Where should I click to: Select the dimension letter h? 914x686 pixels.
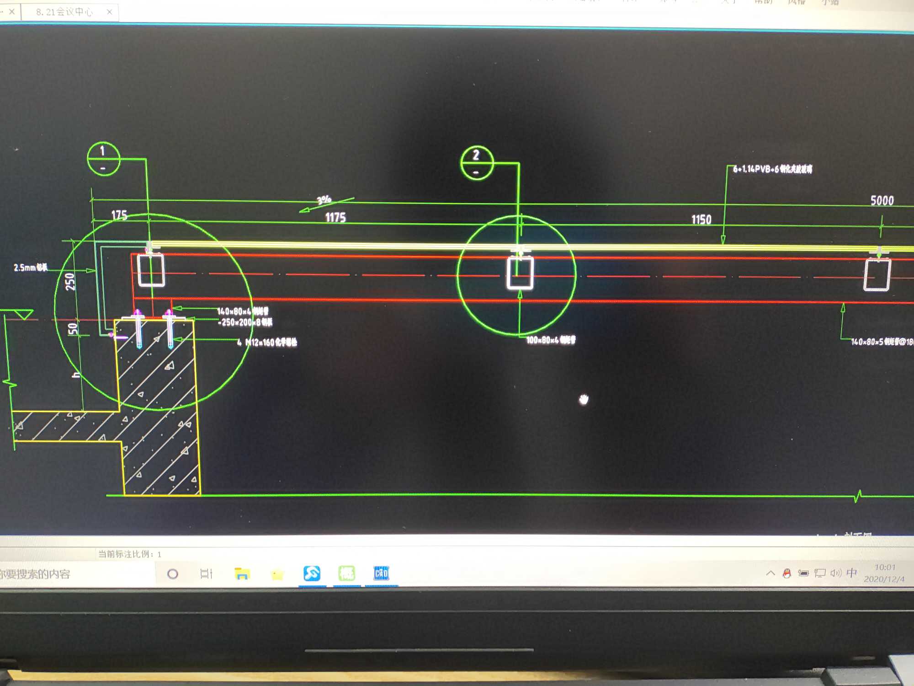click(76, 375)
